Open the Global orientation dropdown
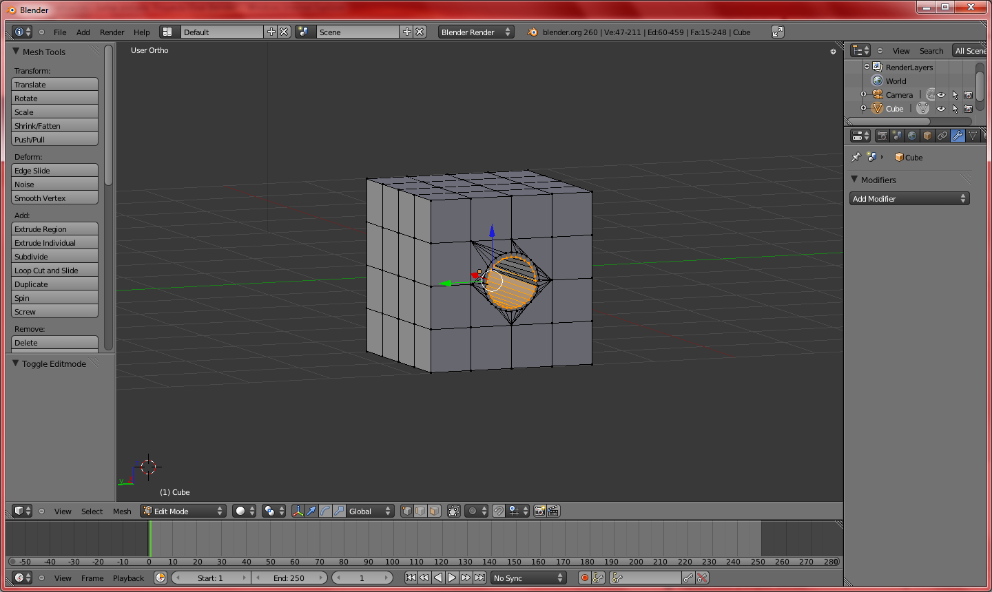 (370, 511)
